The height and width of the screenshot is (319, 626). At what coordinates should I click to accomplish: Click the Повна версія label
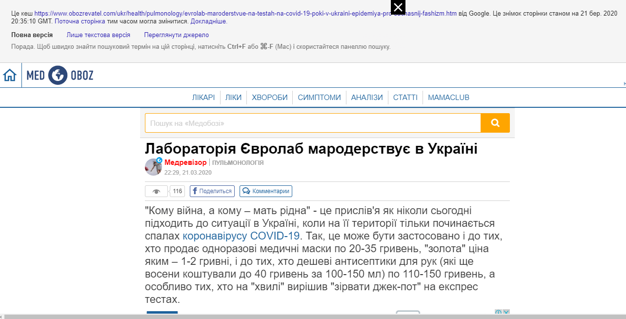[32, 35]
